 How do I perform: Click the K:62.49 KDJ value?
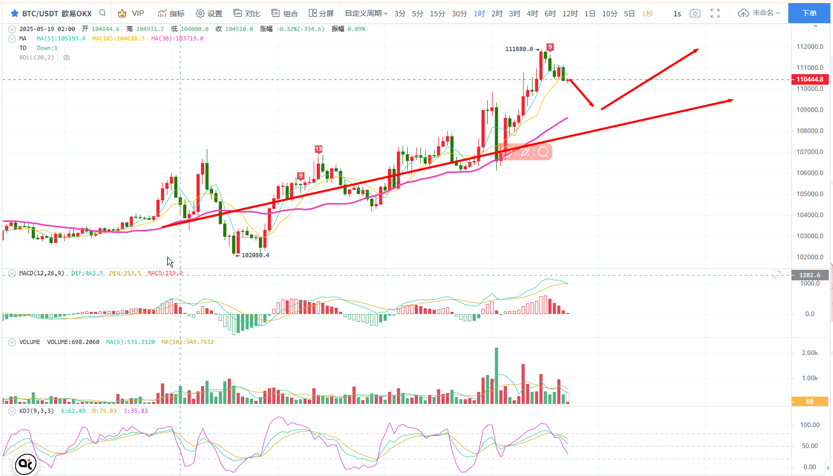[73, 411]
